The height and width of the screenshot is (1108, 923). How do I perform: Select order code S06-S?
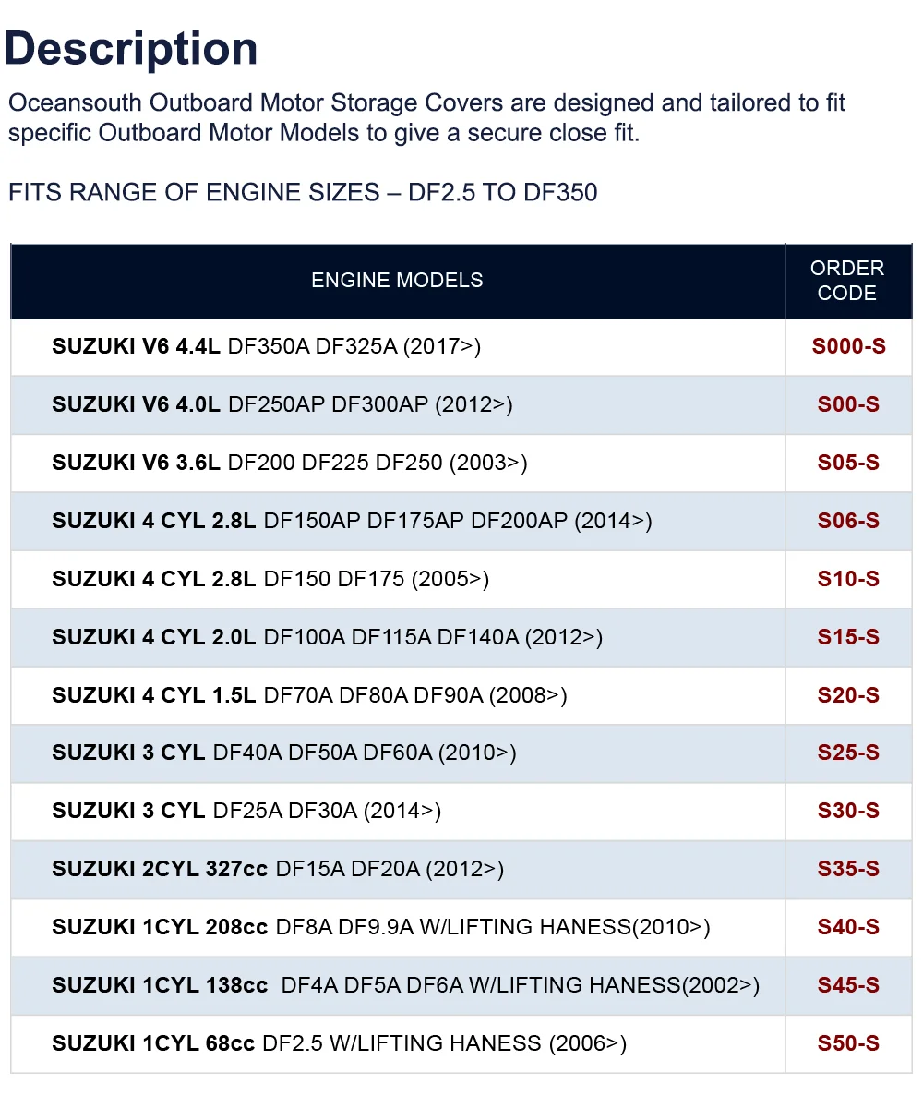tap(848, 521)
